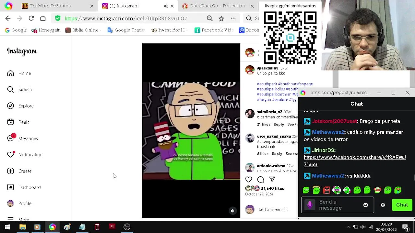Image resolution: width=415 pixels, height=233 pixels.
Task: View 4 likes on user_naked_snake's comment
Action: pyautogui.click(x=263, y=154)
